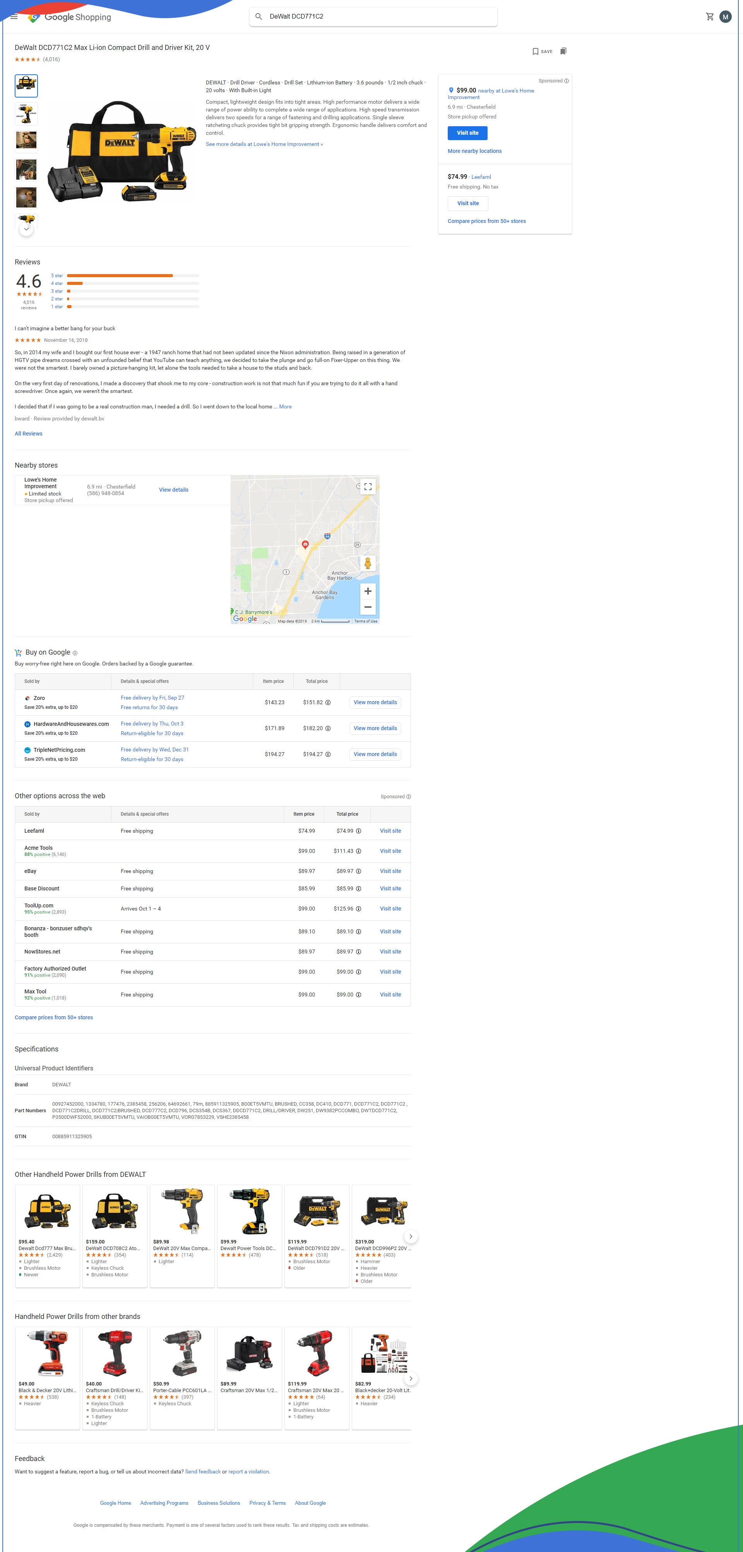743x1552 pixels.
Task: Open Business Solutions footer link
Action: (x=219, y=1503)
